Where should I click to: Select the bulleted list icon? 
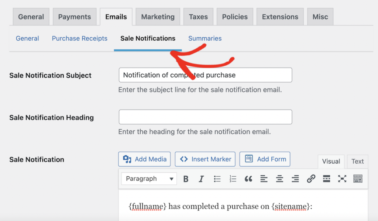(x=217, y=179)
